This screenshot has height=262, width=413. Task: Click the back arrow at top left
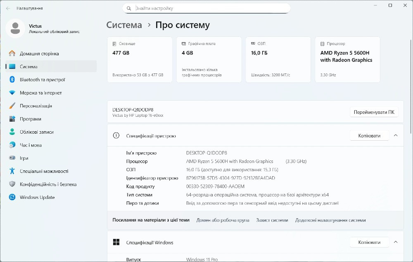(8, 8)
